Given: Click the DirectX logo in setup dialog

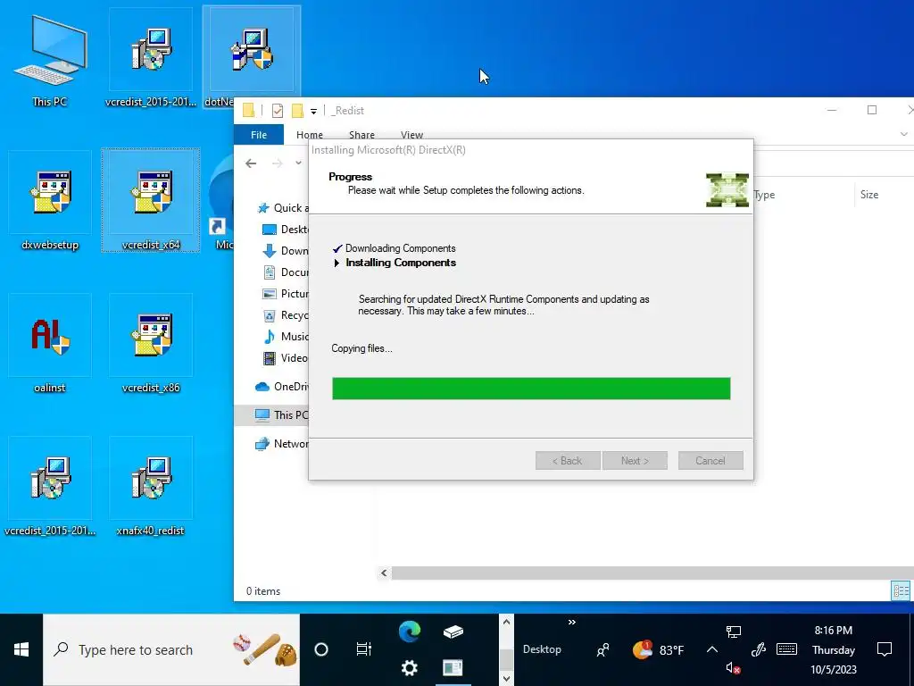Looking at the screenshot, I should coord(727,189).
